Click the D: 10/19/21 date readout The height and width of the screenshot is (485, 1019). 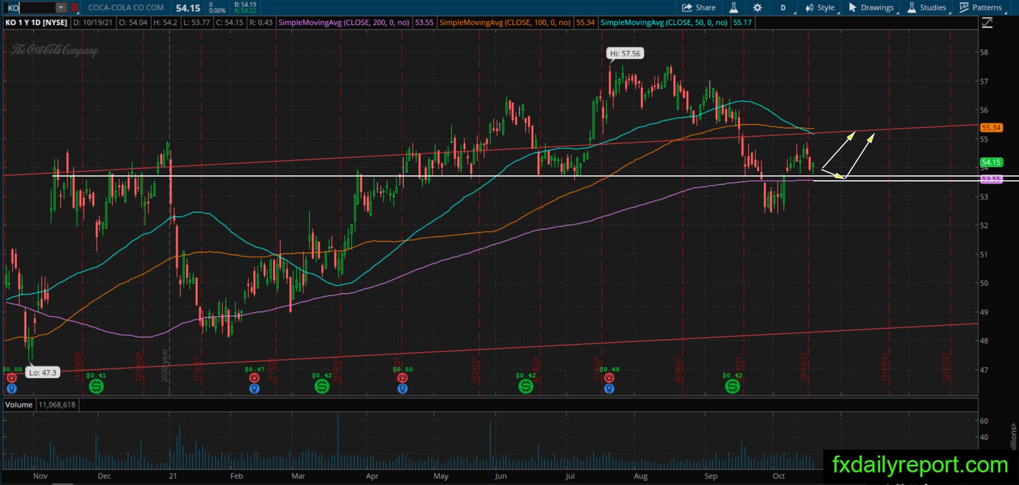coord(93,23)
